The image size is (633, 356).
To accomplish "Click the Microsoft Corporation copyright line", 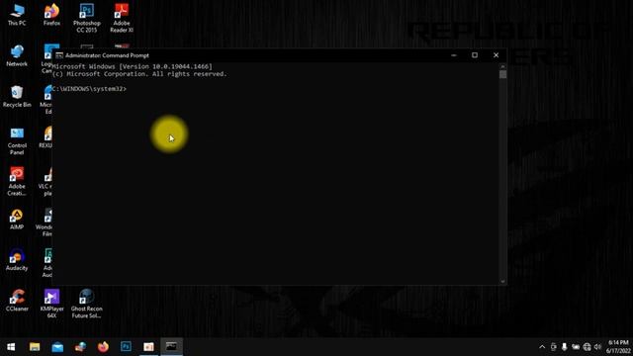I will [139, 74].
